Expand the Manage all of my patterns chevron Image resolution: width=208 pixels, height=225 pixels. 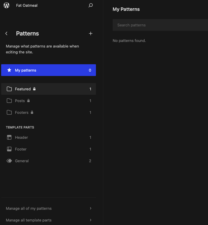click(91, 208)
